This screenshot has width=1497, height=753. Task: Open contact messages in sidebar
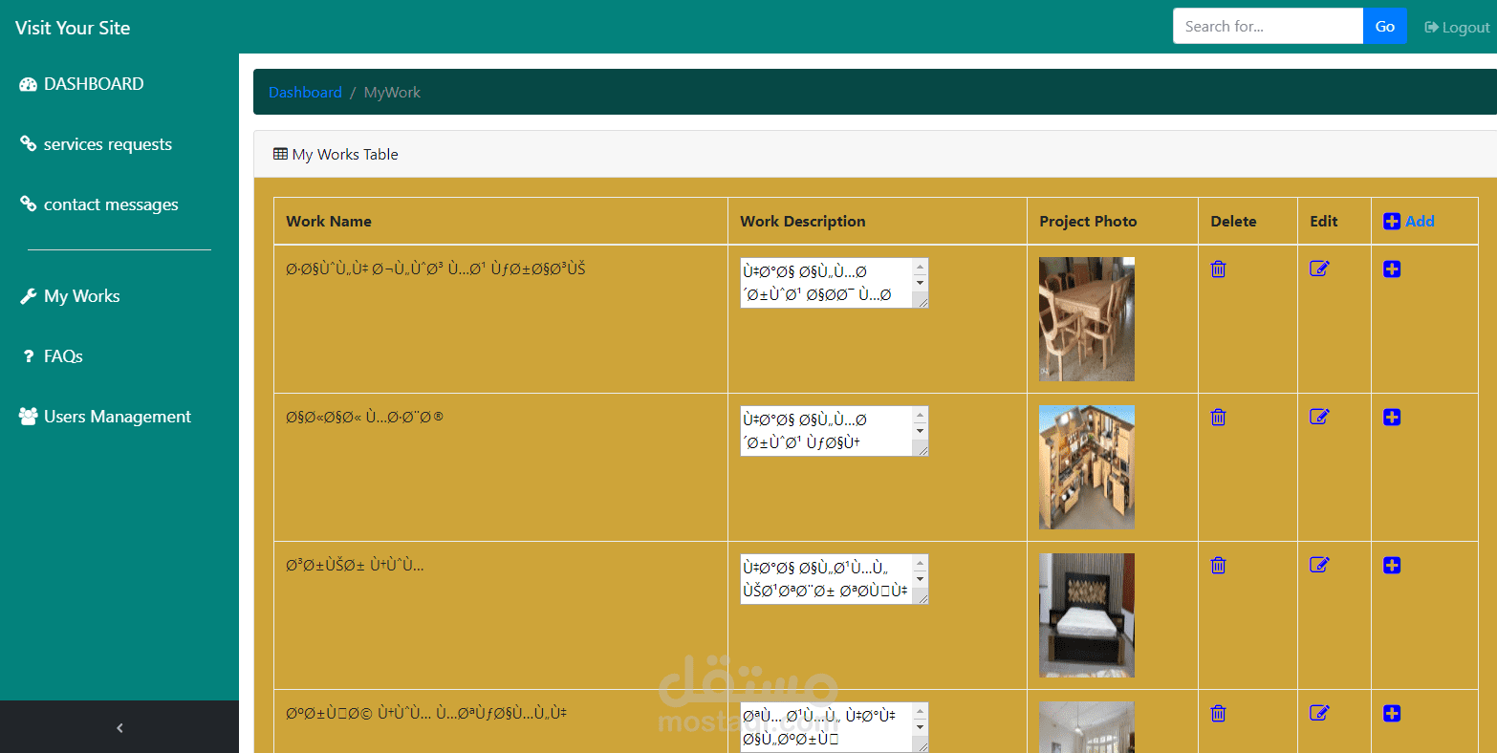coord(98,204)
